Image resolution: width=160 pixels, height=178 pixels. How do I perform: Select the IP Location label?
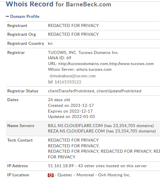pyautogui.click(x=18, y=175)
